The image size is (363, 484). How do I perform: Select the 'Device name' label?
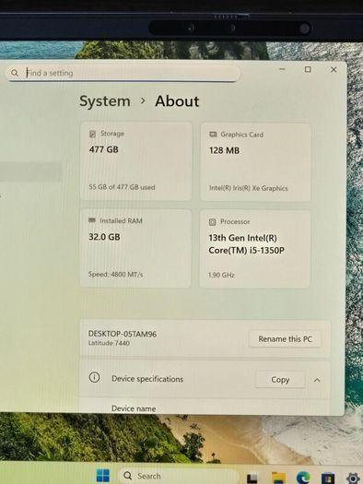tap(134, 408)
